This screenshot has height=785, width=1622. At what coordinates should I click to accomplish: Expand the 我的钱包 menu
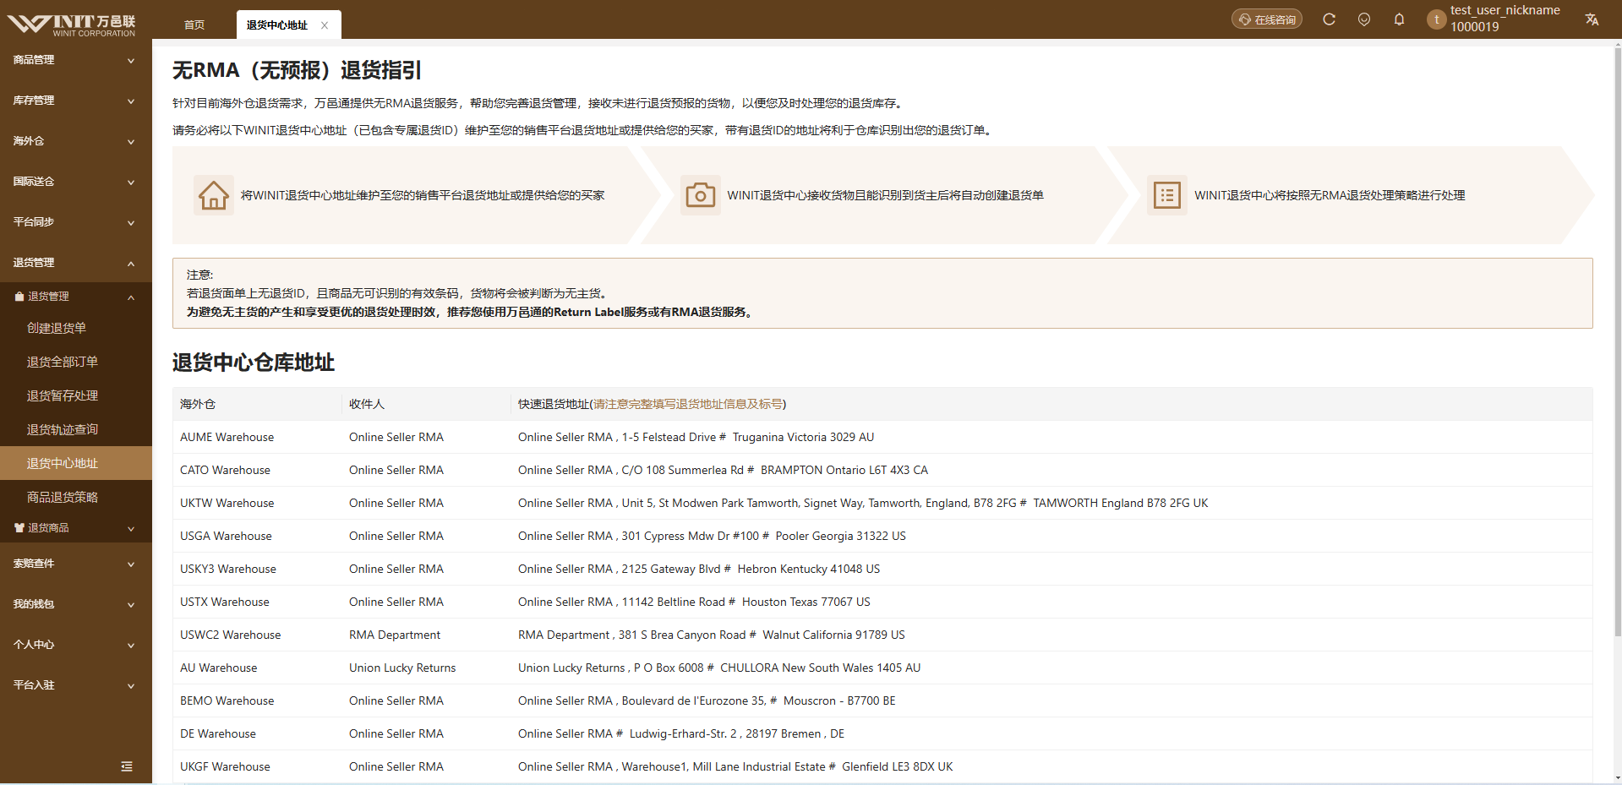[x=76, y=604]
